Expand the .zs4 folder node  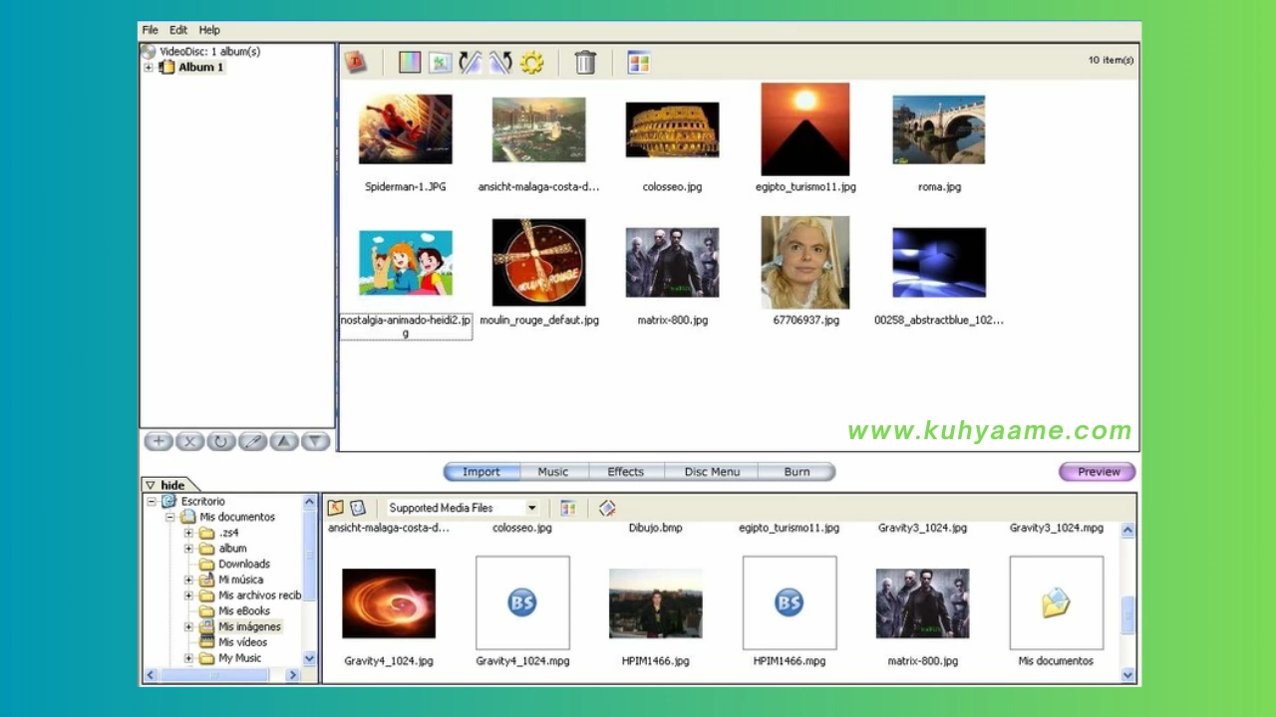pyautogui.click(x=188, y=533)
